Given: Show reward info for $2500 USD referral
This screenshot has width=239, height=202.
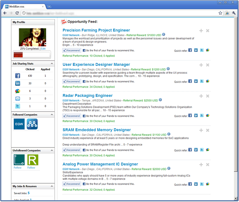Looking at the screenshot, I should [x=160, y=100].
